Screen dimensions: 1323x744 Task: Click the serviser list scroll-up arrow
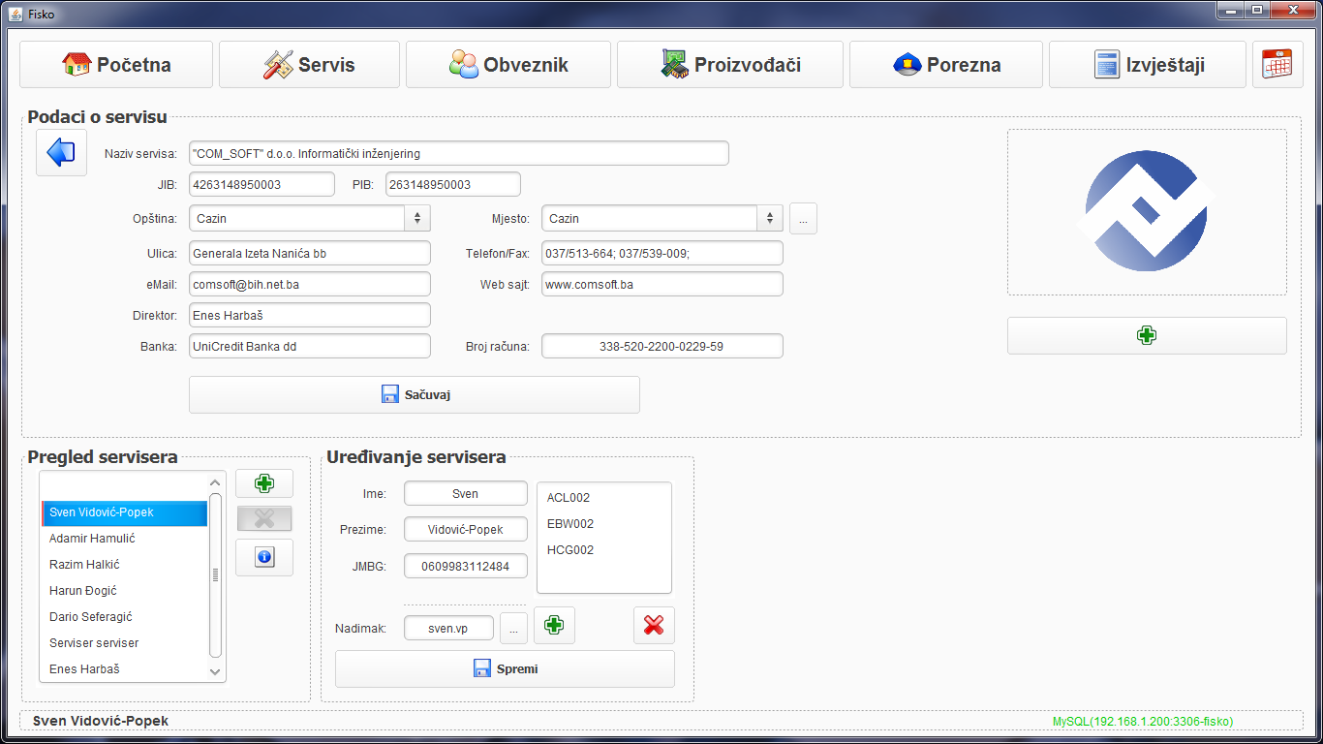pos(216,482)
